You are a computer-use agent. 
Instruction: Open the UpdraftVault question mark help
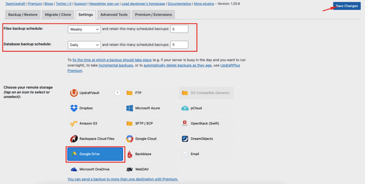(118, 93)
